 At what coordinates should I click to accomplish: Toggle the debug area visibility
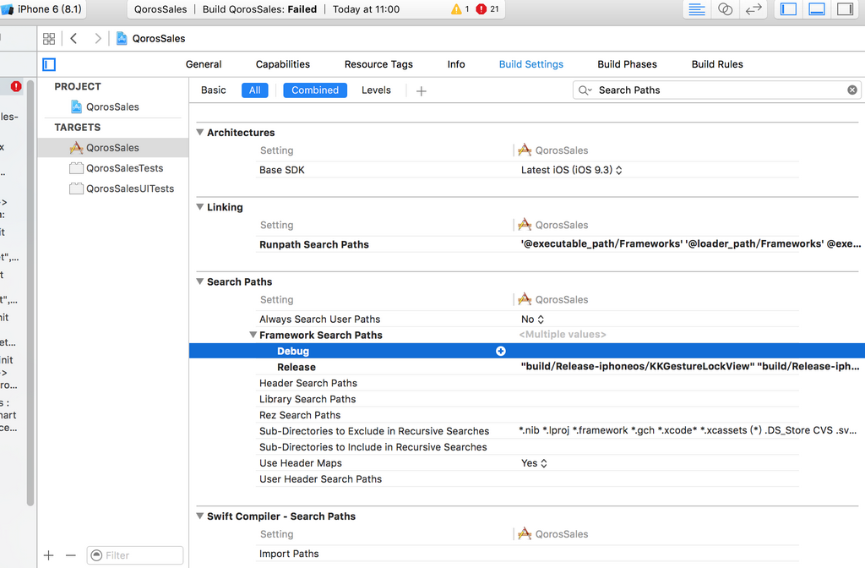(x=817, y=8)
